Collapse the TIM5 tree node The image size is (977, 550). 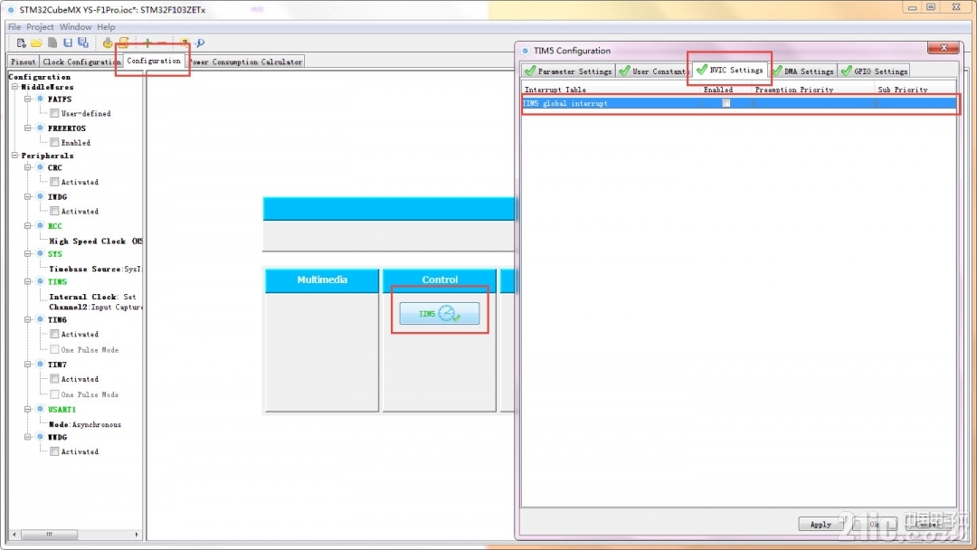27,281
